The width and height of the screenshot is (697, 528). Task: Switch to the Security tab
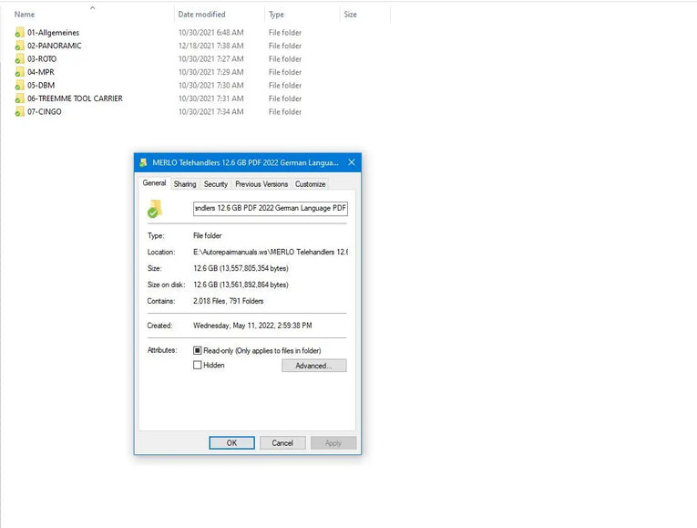(216, 184)
